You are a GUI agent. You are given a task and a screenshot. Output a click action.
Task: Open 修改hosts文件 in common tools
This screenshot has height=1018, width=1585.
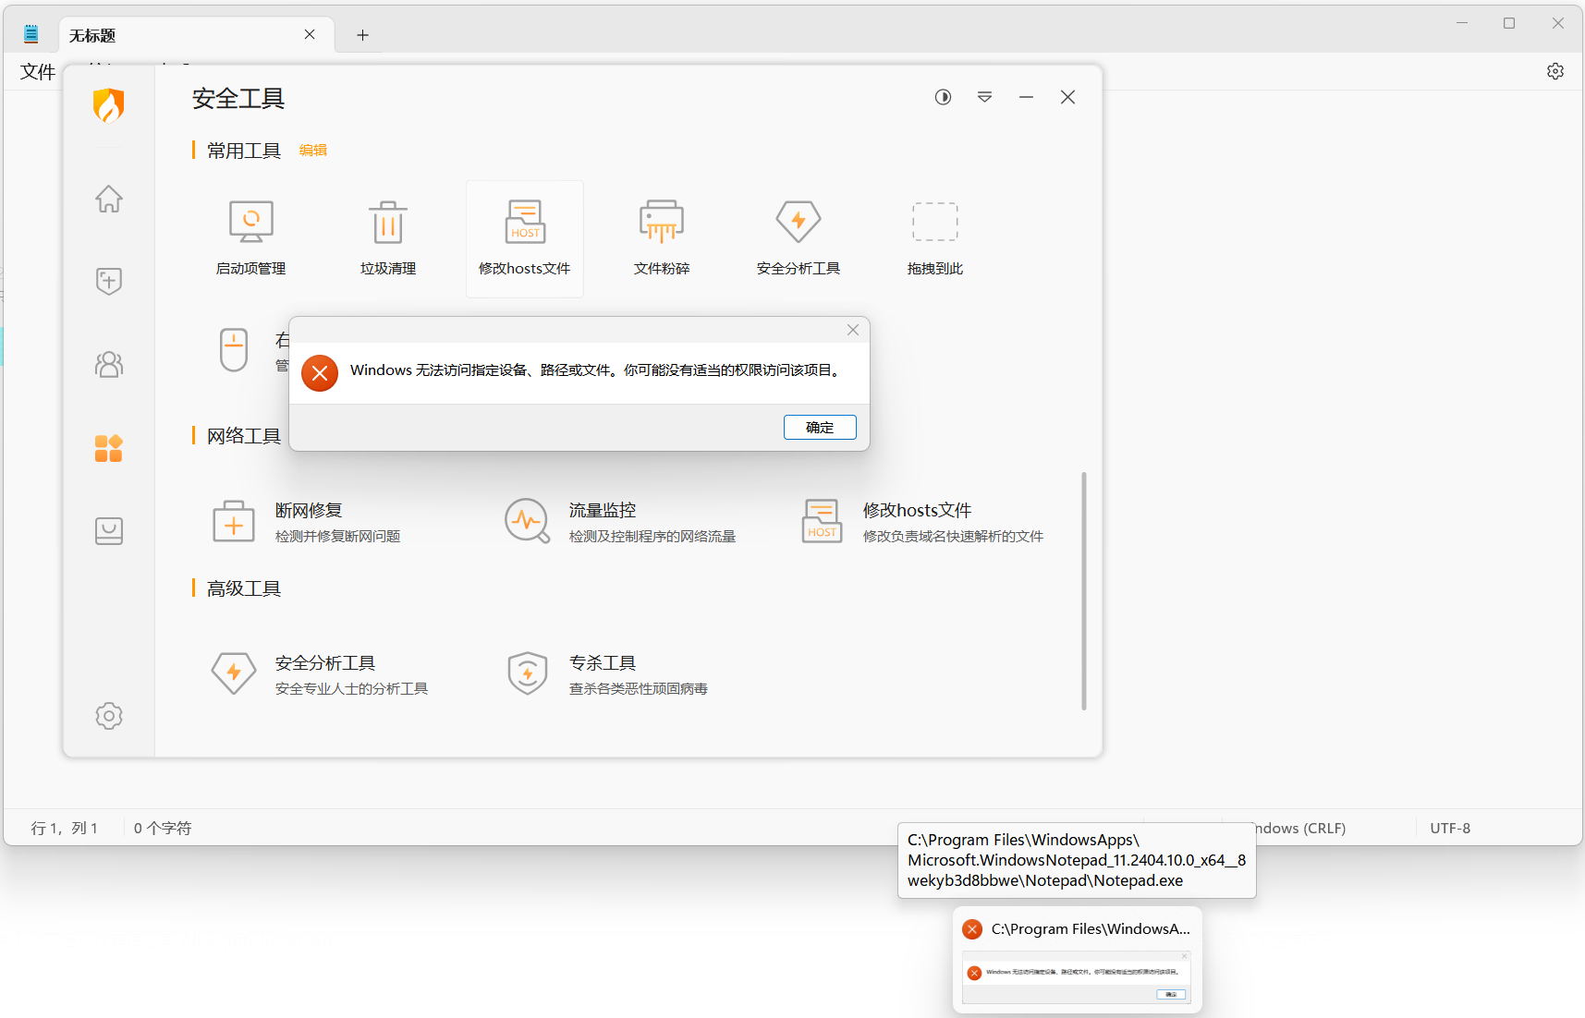525,238
